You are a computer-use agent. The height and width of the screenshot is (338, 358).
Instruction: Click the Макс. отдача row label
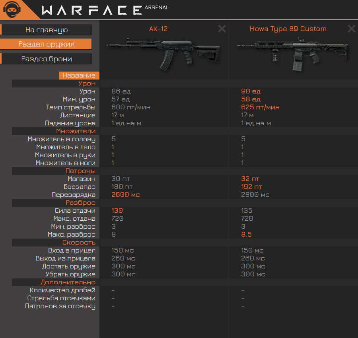pos(74,218)
